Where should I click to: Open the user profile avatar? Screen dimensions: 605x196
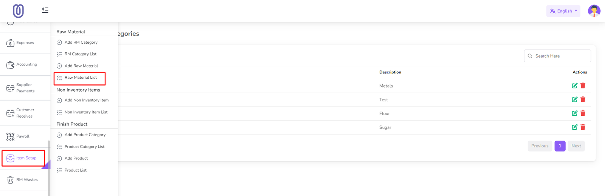(x=594, y=11)
